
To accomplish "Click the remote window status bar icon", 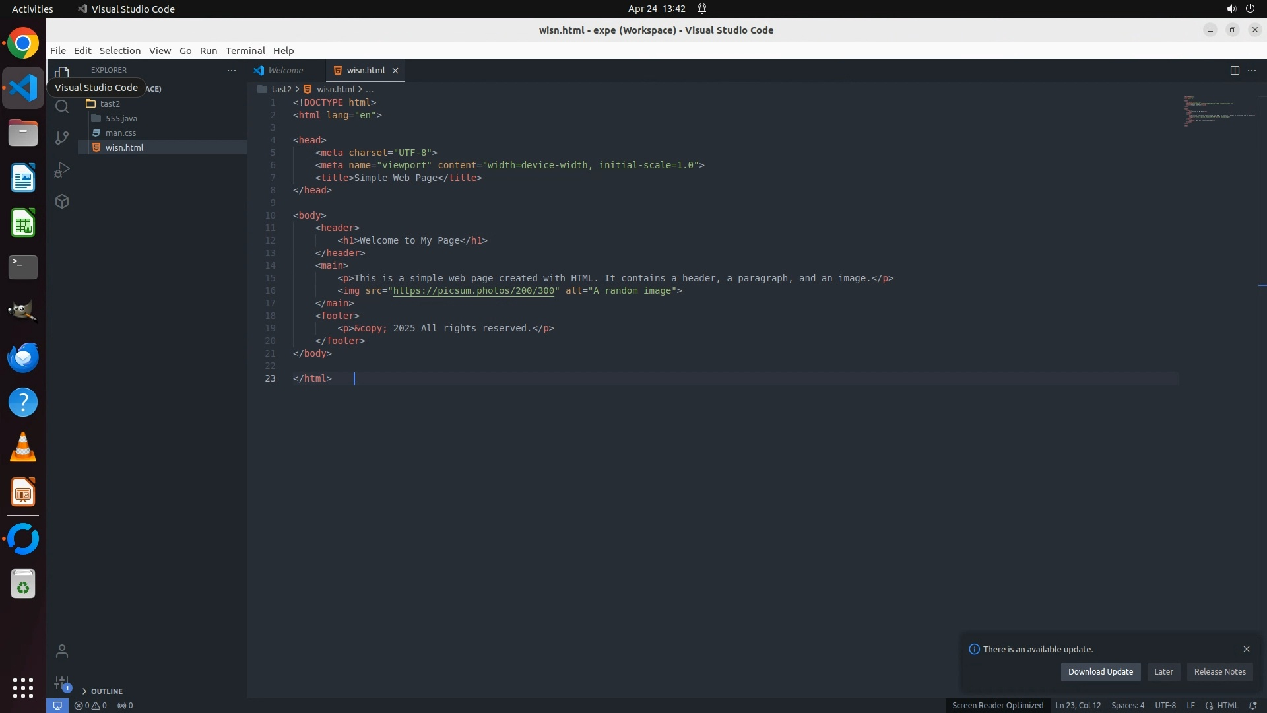I will pyautogui.click(x=57, y=706).
